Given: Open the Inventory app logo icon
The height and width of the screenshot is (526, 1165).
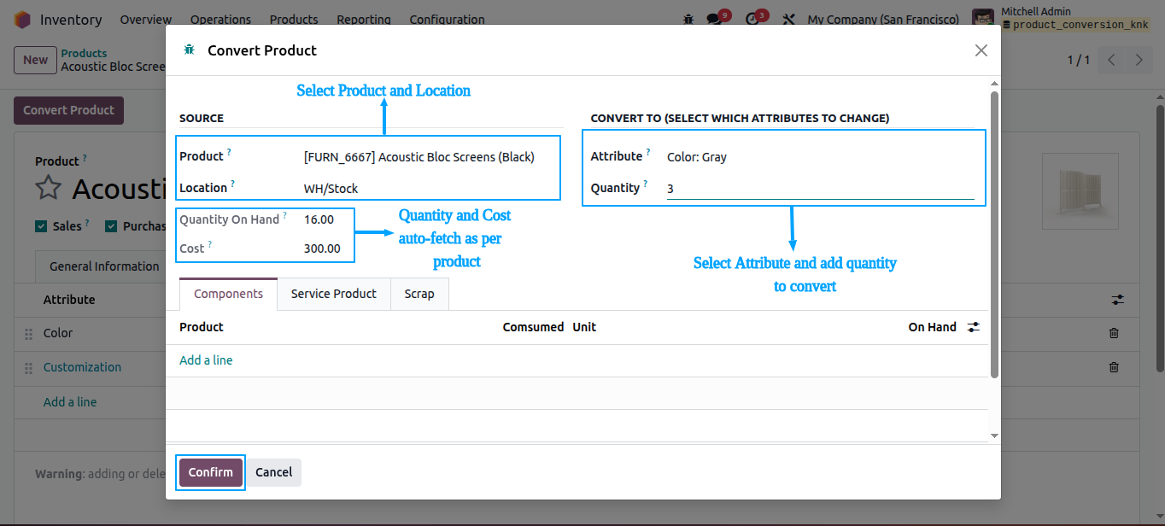Looking at the screenshot, I should tap(23, 19).
